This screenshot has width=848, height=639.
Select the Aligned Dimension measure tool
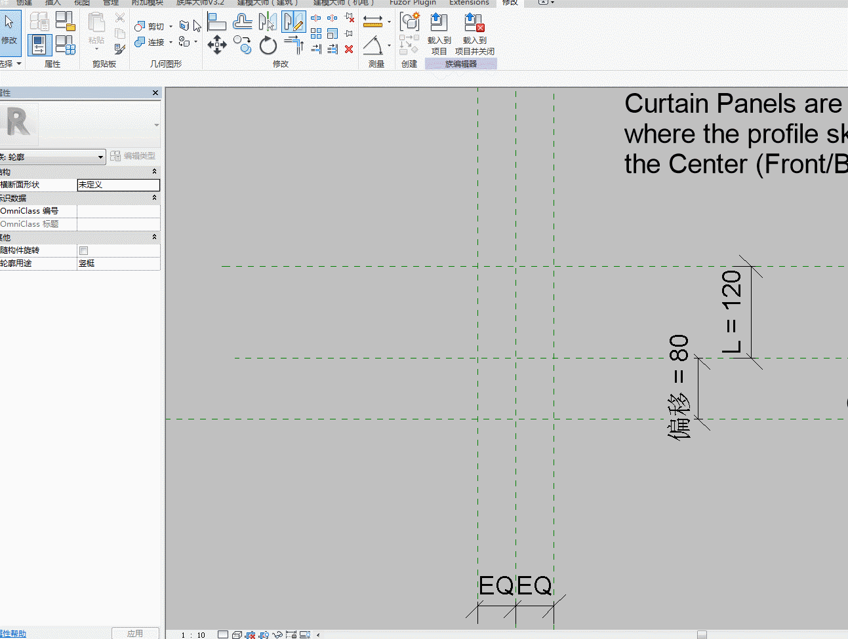click(373, 22)
